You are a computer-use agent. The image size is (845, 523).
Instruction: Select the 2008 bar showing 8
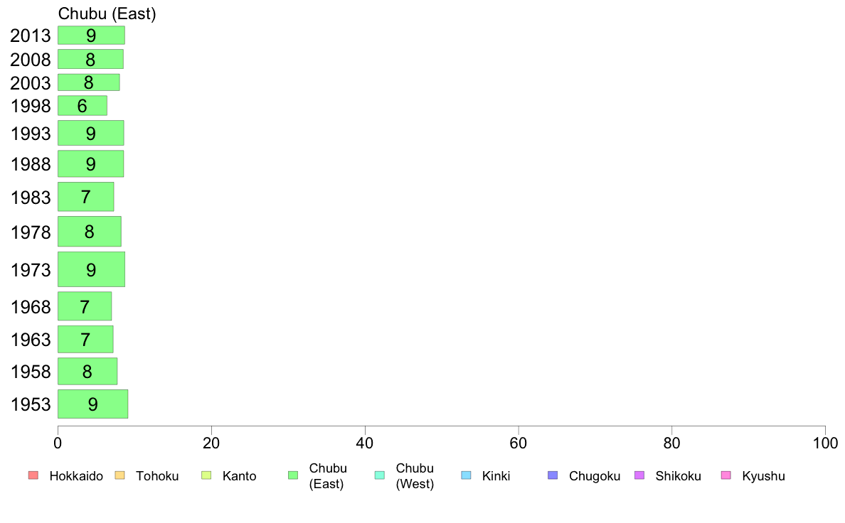(x=90, y=59)
